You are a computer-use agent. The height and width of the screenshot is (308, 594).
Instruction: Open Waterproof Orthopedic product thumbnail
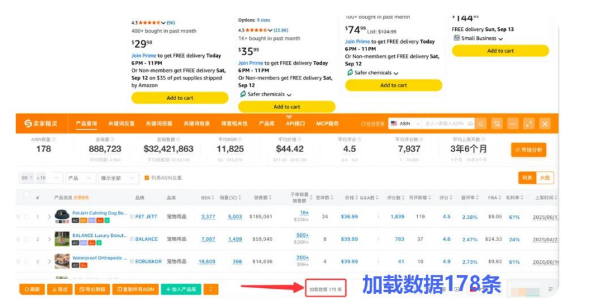point(62,261)
